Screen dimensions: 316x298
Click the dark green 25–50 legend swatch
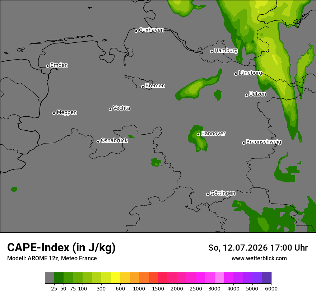[x=59, y=278]
